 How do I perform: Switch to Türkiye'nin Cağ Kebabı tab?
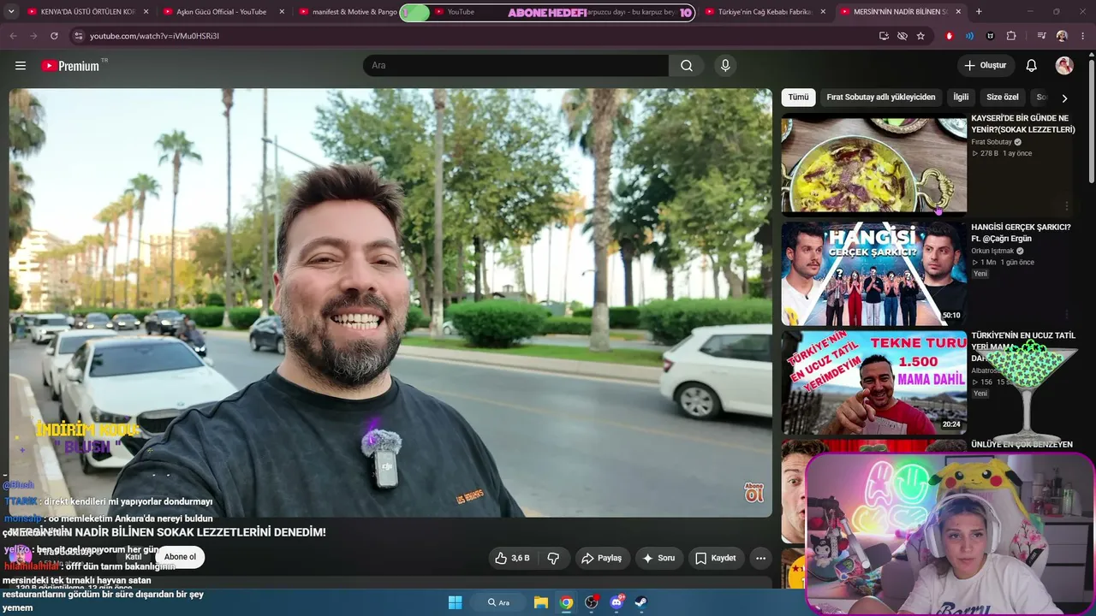[x=765, y=12]
